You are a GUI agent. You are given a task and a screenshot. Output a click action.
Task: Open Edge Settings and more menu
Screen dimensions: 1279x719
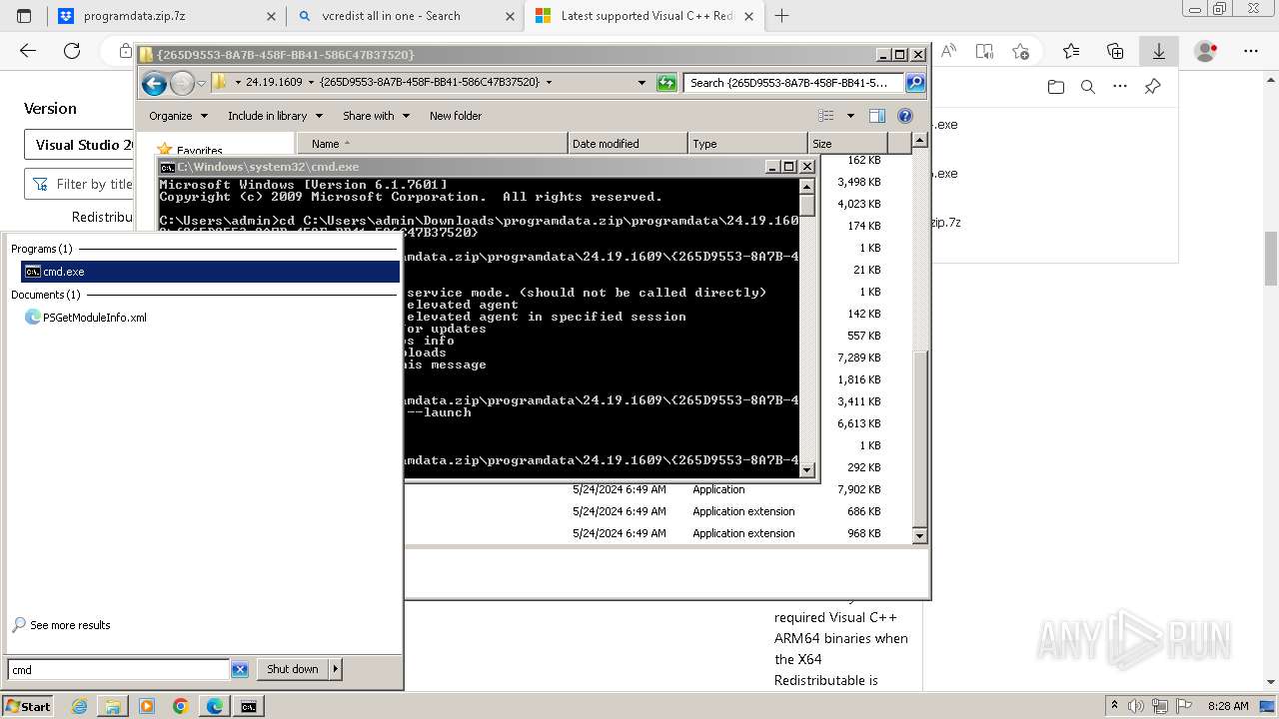coord(1250,51)
